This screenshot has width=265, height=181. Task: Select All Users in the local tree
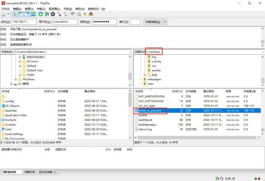pos(32,62)
